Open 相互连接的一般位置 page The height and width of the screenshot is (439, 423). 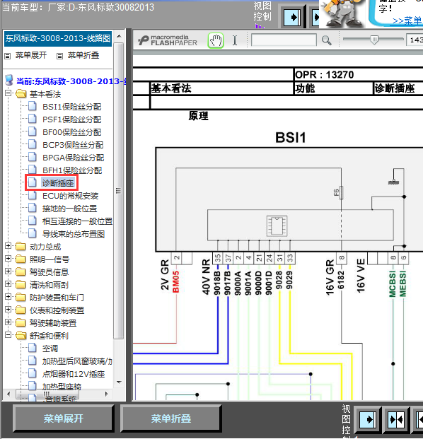pos(77,221)
